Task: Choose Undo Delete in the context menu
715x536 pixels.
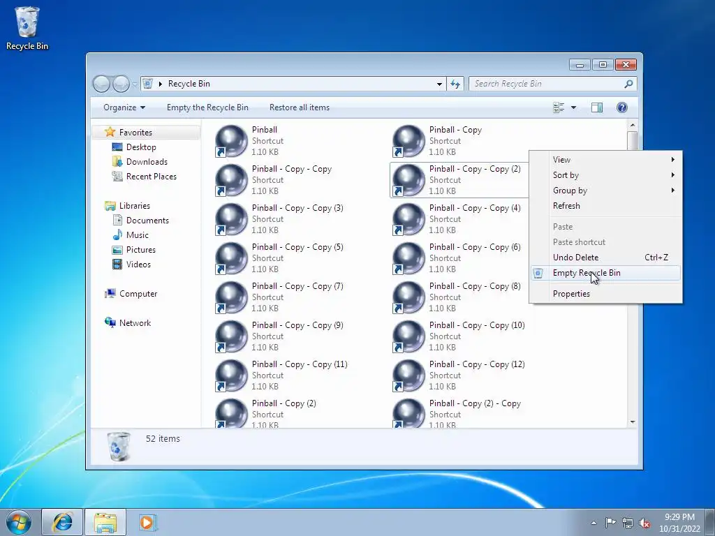Action: click(606, 258)
